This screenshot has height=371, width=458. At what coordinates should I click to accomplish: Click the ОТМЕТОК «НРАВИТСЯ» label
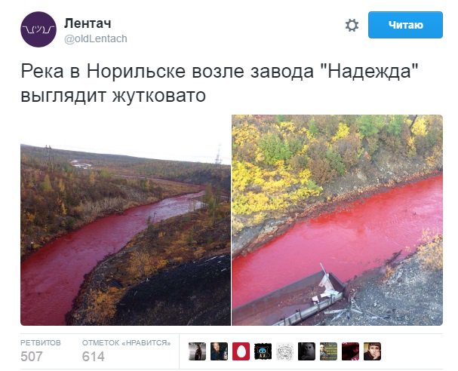click(x=126, y=342)
